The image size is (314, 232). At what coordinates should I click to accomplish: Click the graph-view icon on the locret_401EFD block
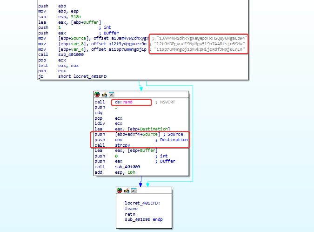tap(134, 191)
